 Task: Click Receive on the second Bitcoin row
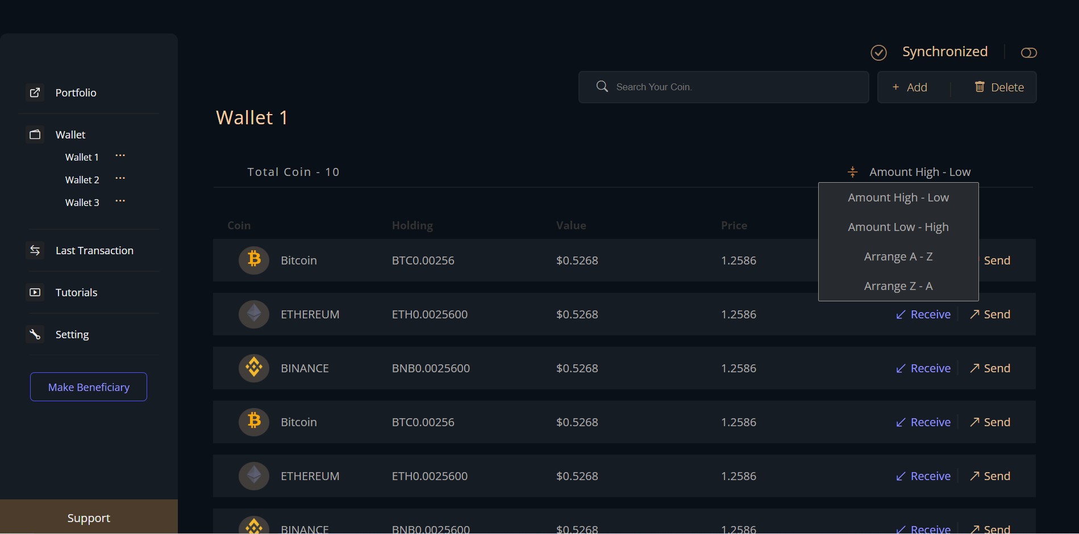(x=923, y=422)
